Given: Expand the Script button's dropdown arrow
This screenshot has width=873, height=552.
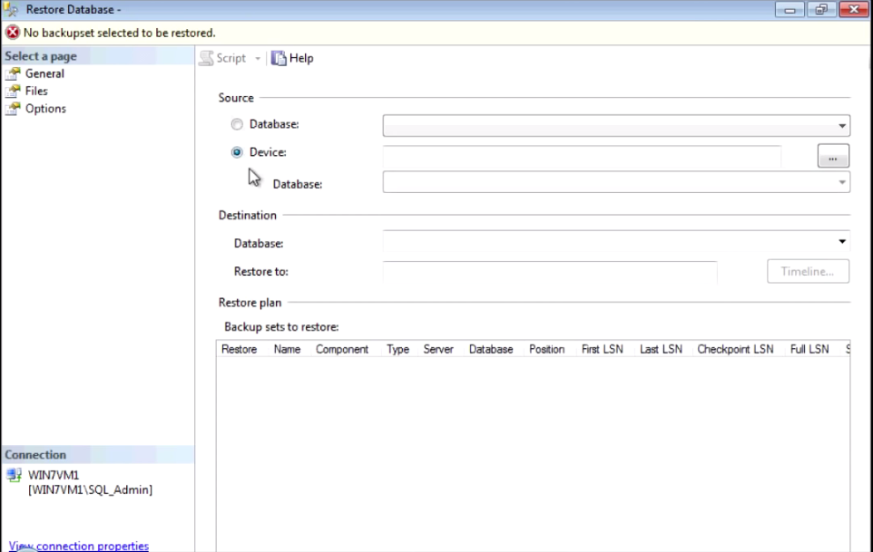Looking at the screenshot, I should [x=259, y=58].
